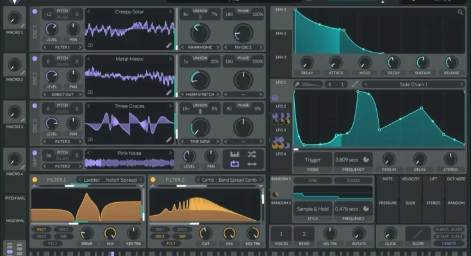
Task: Click the sampler bounce arrows icon
Action: (252, 164)
